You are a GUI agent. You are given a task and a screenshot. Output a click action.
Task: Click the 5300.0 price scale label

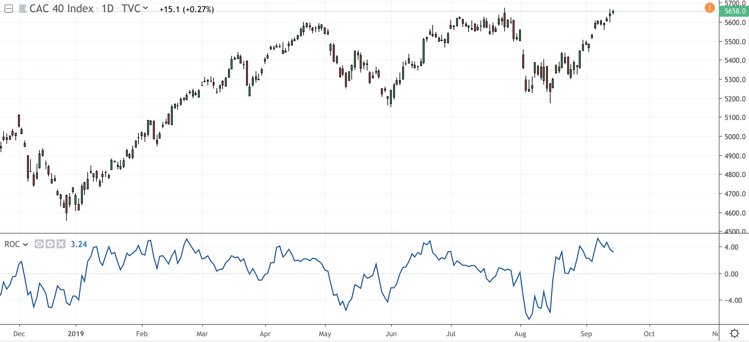tap(735, 80)
